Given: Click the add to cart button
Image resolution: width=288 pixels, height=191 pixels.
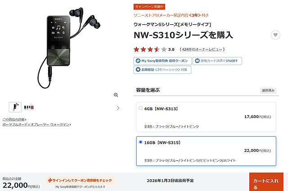Looking at the screenshot, I should coord(266,182).
